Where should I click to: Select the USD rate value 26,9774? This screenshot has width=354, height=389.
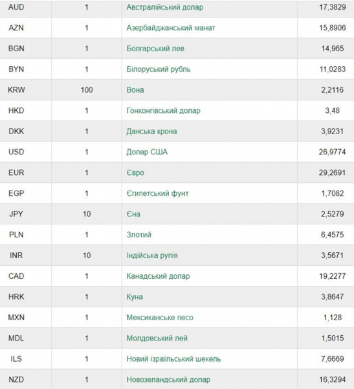tap(332, 152)
